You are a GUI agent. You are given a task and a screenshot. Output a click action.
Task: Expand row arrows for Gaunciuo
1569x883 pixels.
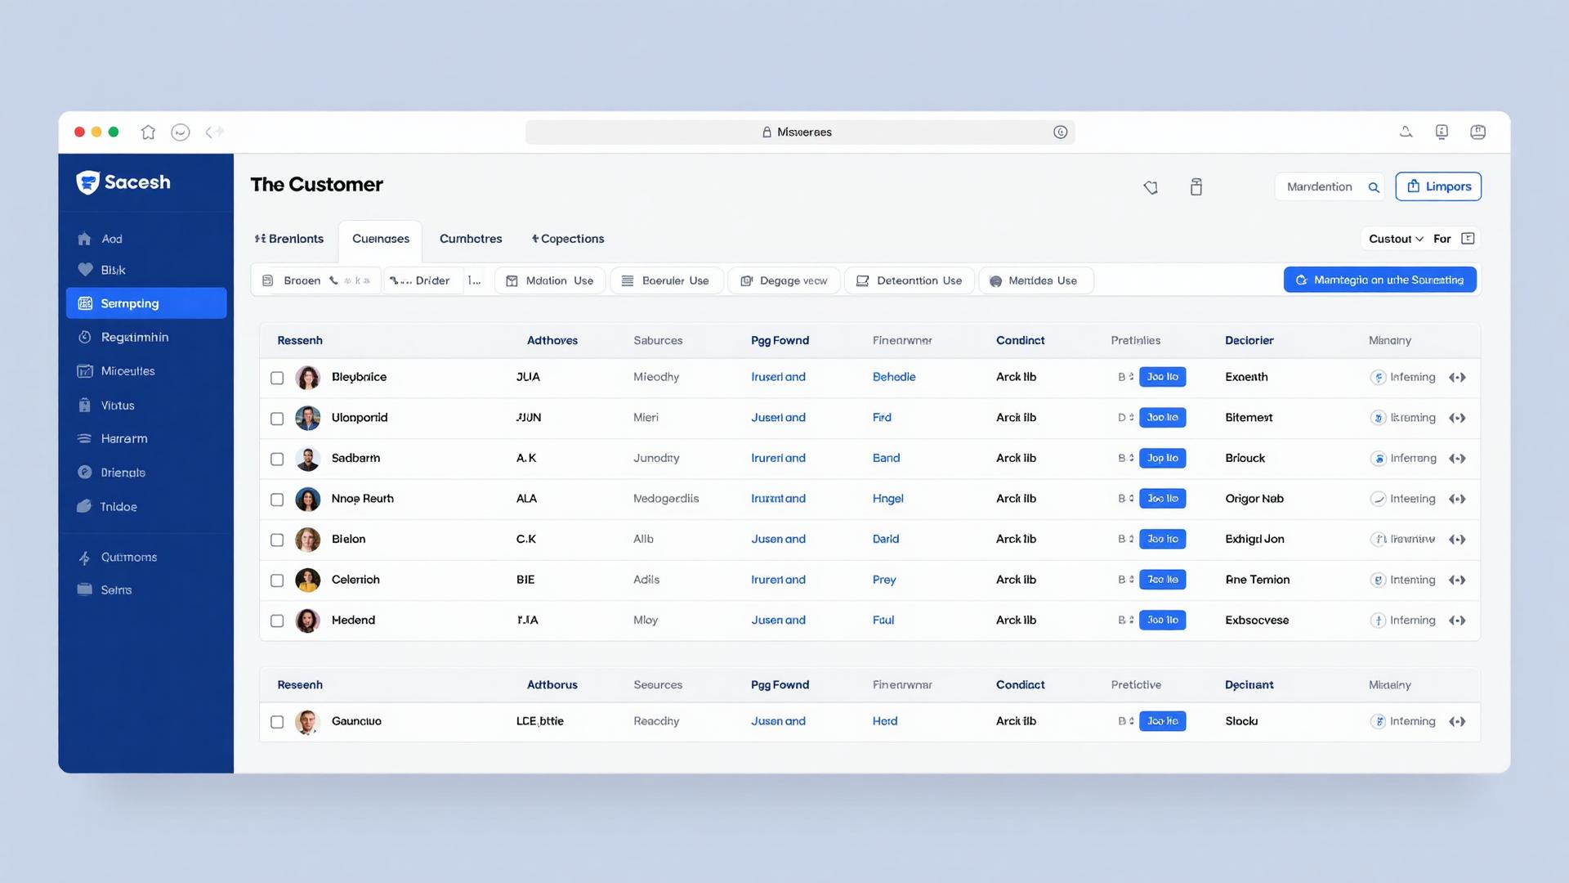click(x=1457, y=721)
